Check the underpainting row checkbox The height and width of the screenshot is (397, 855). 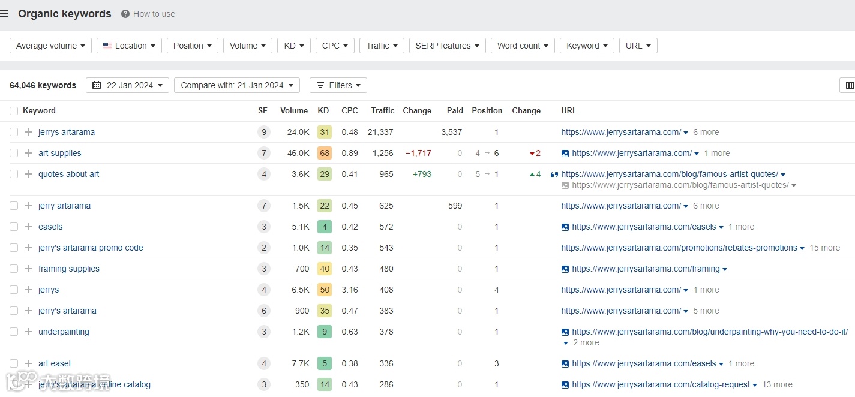coord(14,332)
